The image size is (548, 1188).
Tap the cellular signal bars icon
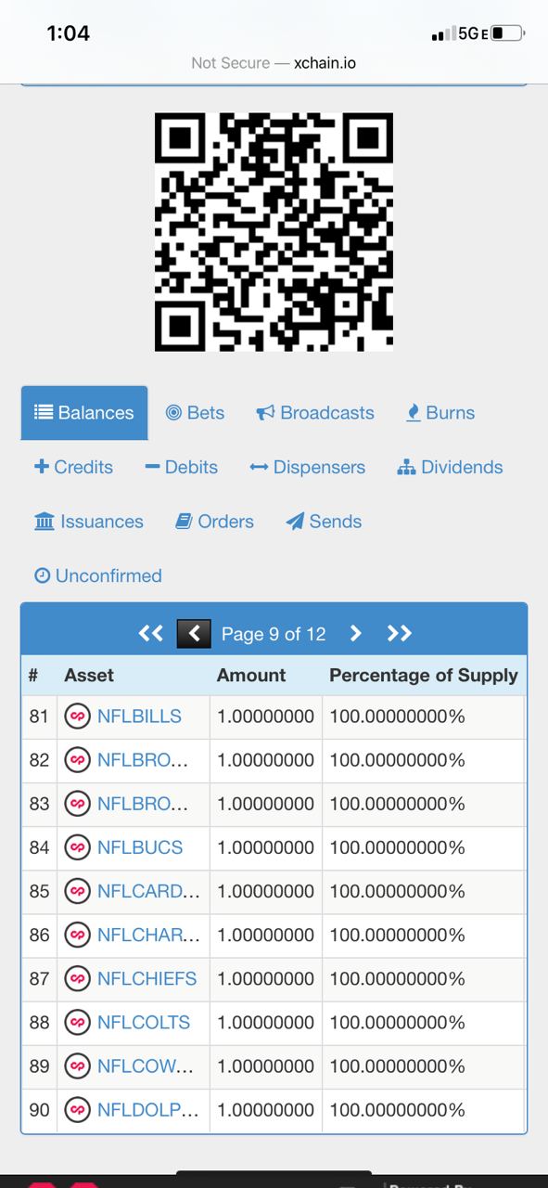[x=442, y=34]
